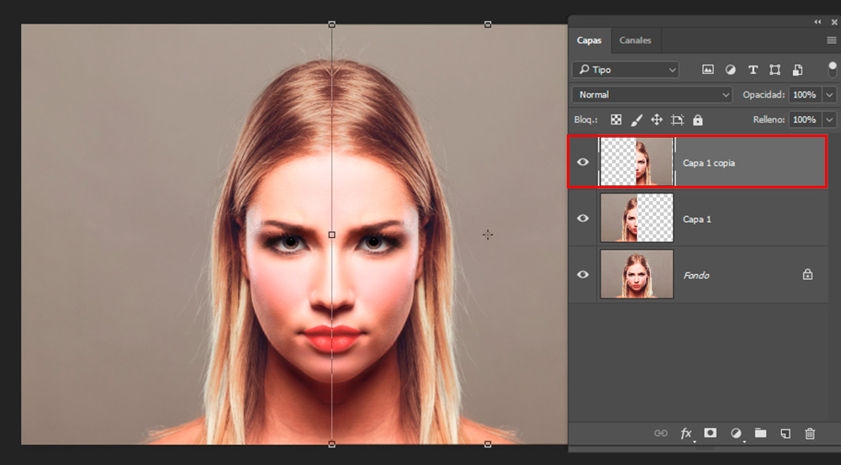Hide the Capa 1 copia layer
Viewport: 841px width, 465px height.
click(x=583, y=162)
